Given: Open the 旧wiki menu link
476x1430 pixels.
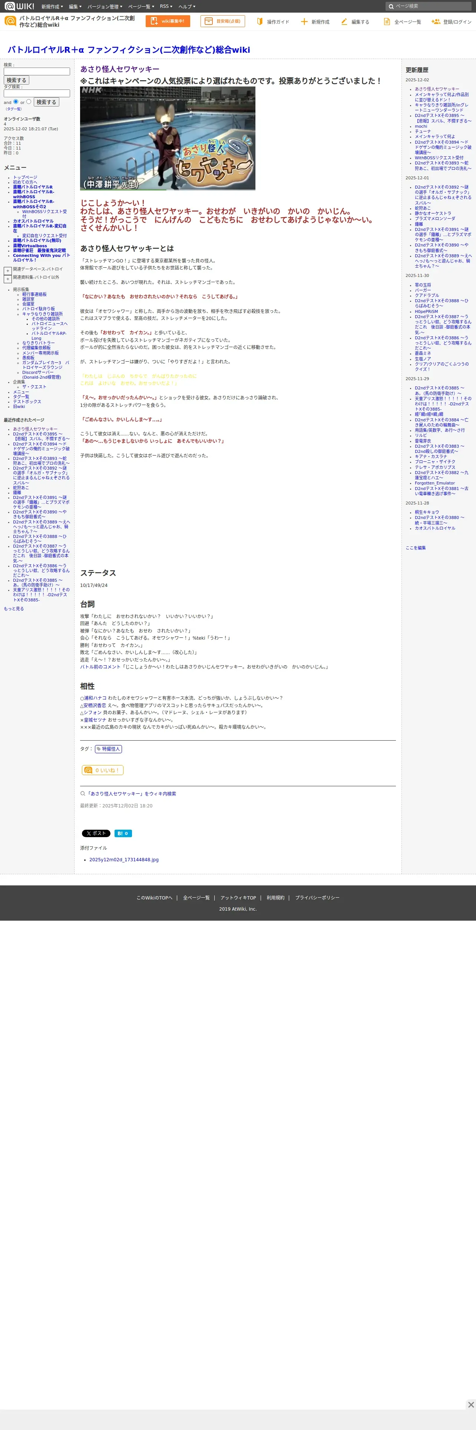Looking at the screenshot, I should [19, 407].
